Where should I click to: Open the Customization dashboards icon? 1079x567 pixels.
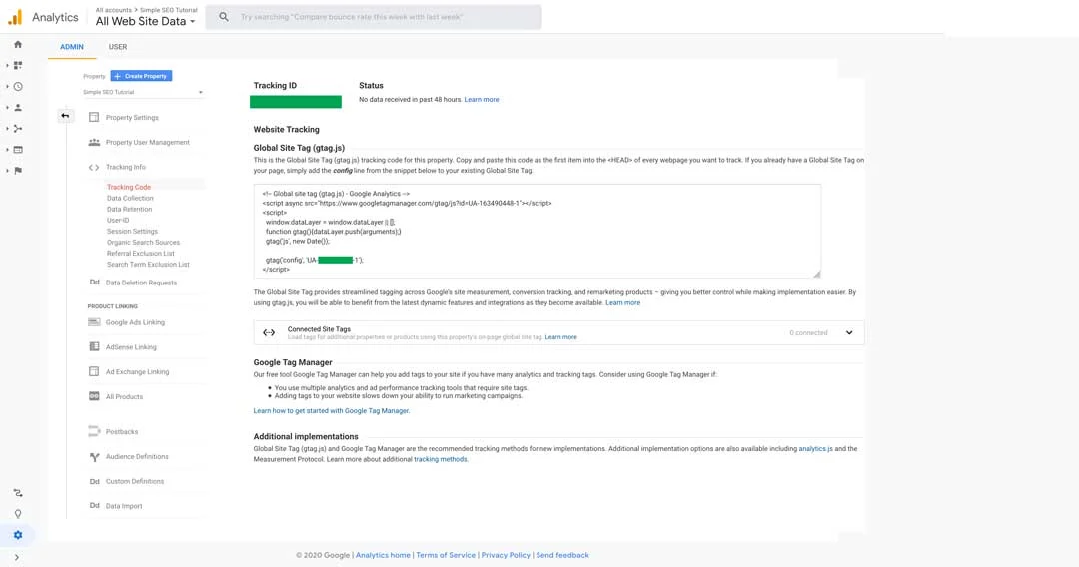pyautogui.click(x=18, y=65)
